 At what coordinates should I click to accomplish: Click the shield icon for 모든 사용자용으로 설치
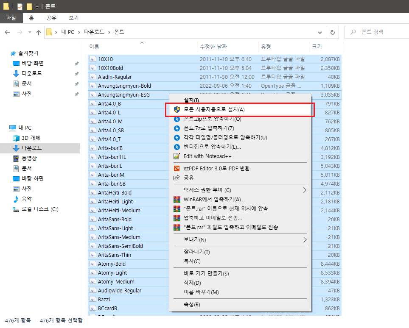177,110
